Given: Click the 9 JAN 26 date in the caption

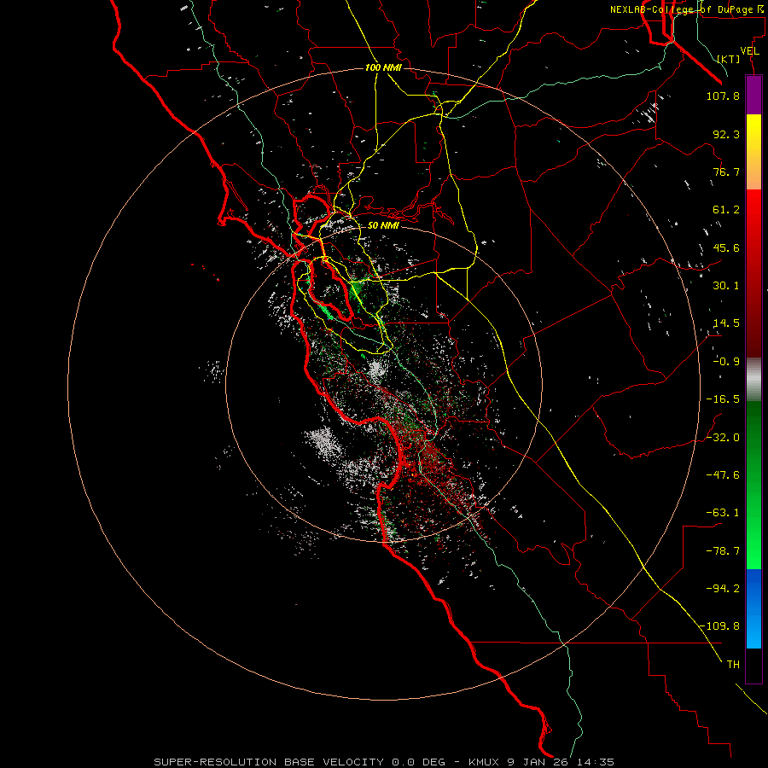Looking at the screenshot, I should tap(538, 762).
